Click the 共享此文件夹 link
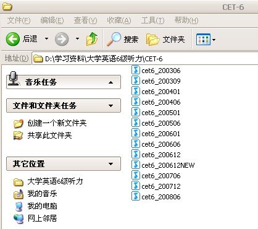This screenshot has width=258, height=229. click(x=49, y=136)
